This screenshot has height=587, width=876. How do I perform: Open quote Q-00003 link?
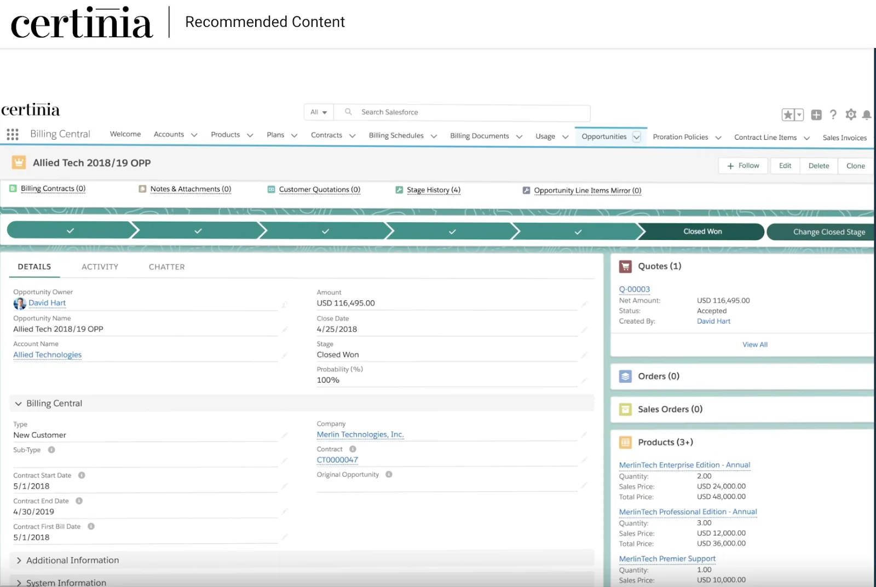(635, 289)
